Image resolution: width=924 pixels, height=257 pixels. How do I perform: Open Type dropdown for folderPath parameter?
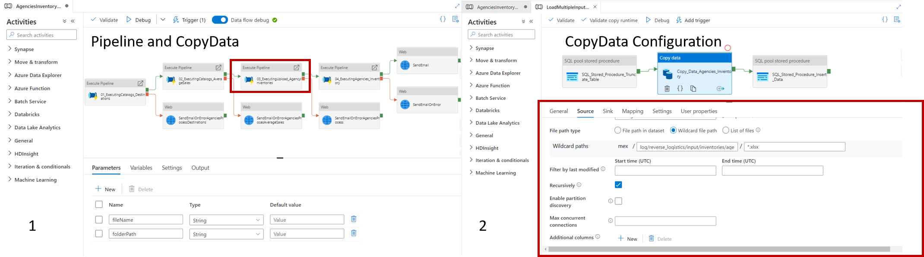pyautogui.click(x=226, y=234)
